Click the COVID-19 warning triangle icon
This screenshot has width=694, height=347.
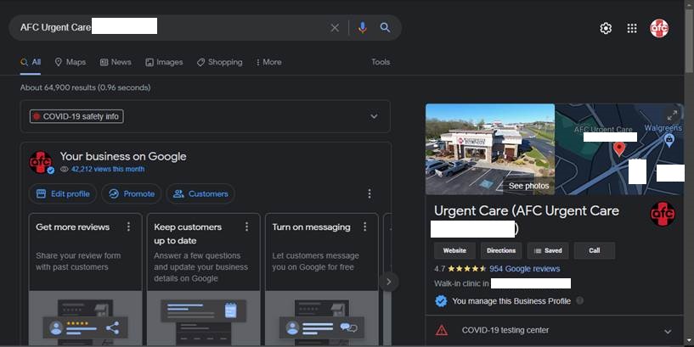click(x=442, y=330)
